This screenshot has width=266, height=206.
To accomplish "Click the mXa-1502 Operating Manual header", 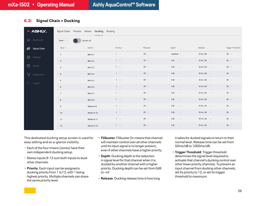I will click(x=41, y=5).
